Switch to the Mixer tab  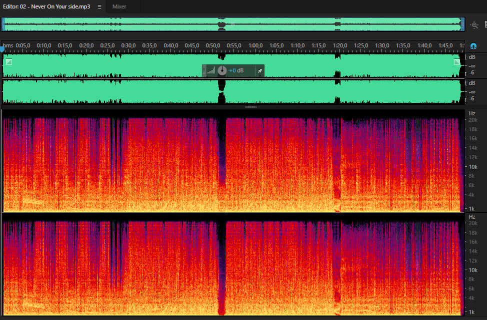(x=119, y=6)
